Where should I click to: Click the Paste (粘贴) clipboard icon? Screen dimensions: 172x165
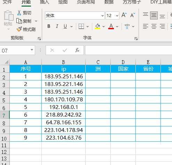coord(8,15)
